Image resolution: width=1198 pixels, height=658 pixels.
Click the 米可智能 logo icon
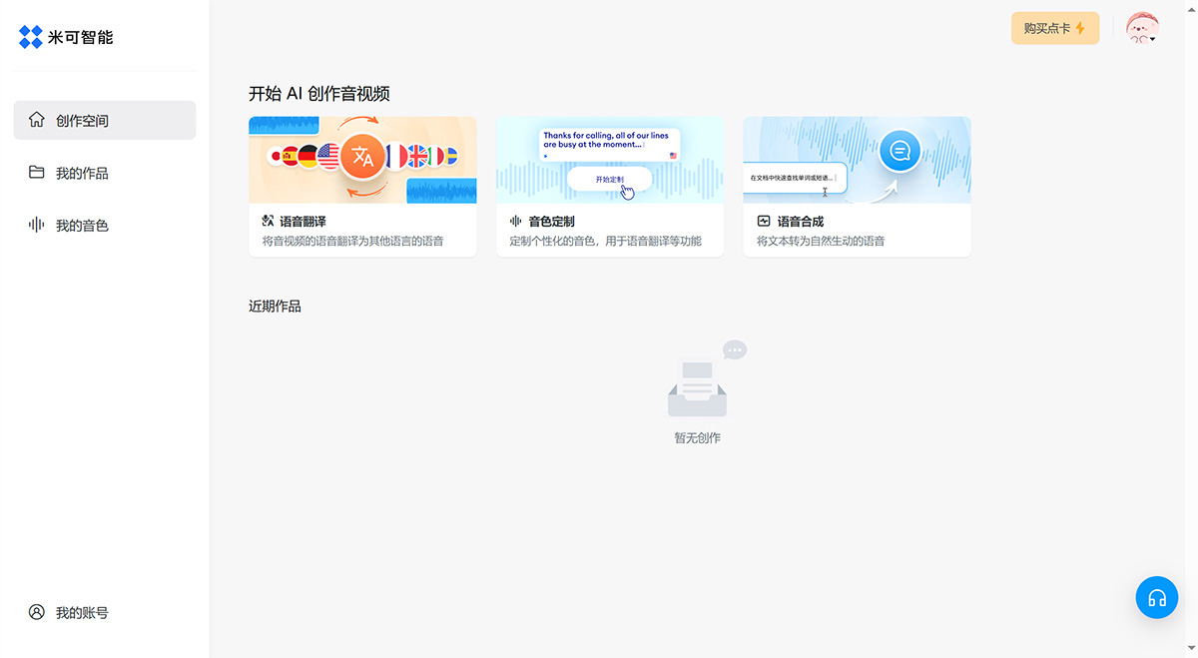(x=30, y=38)
